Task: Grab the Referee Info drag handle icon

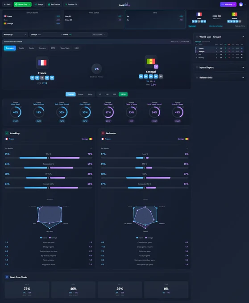Action: (197, 78)
